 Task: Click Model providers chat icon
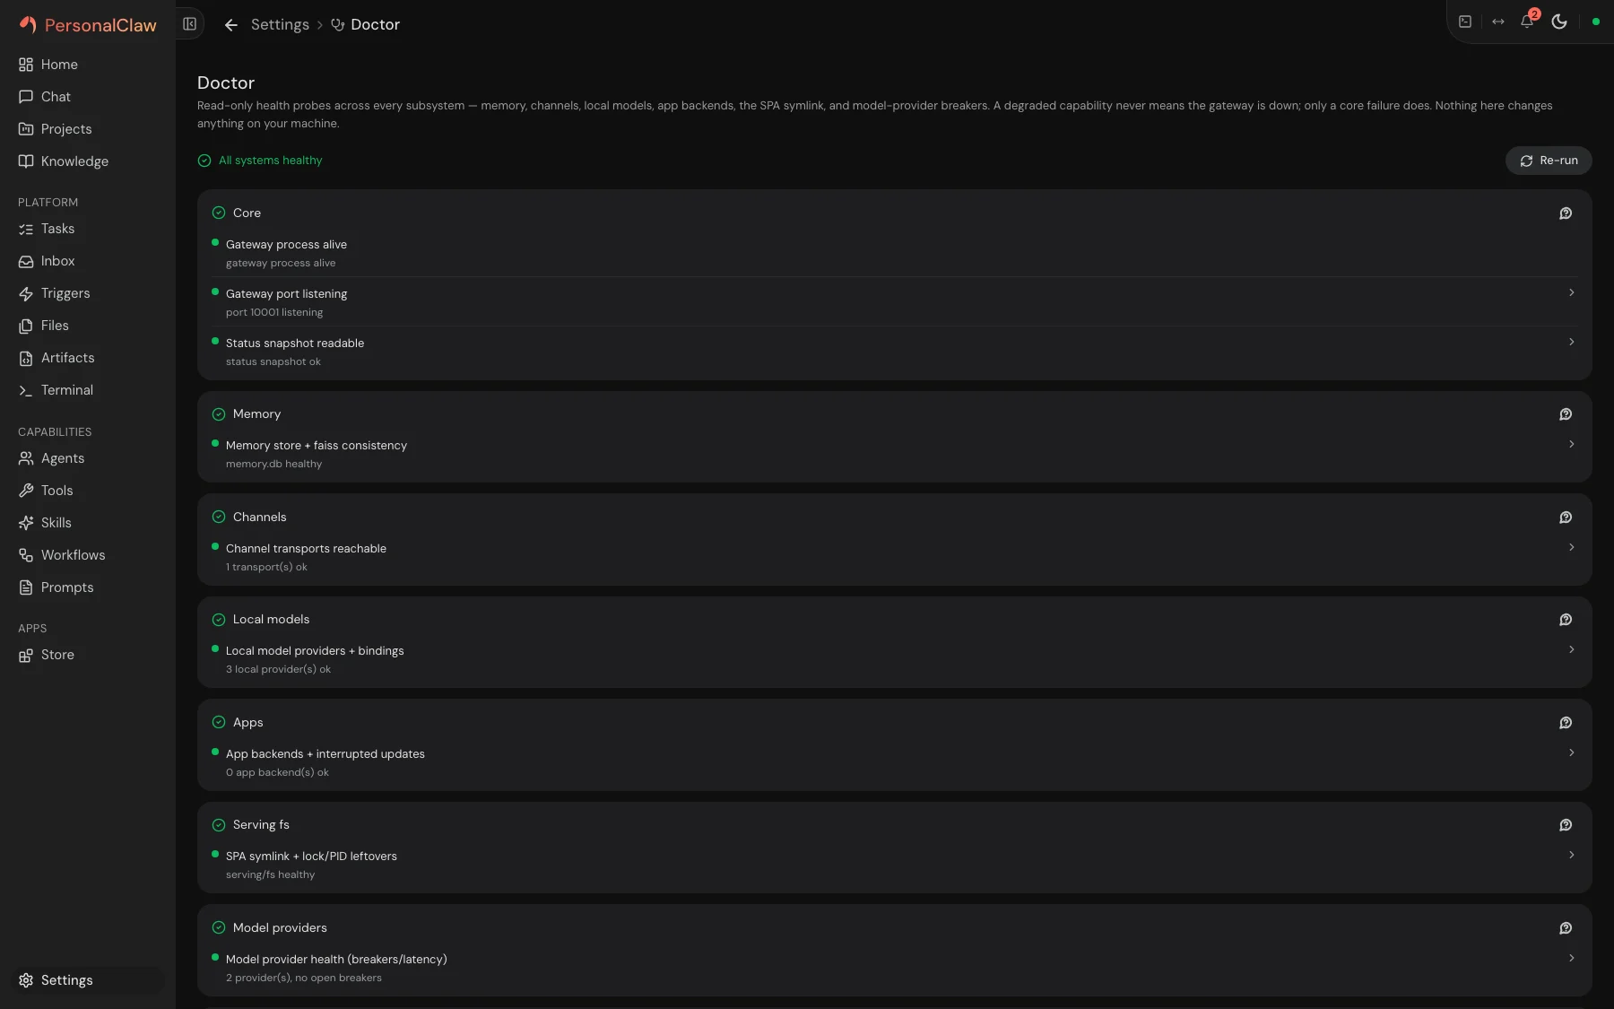[x=1566, y=928]
